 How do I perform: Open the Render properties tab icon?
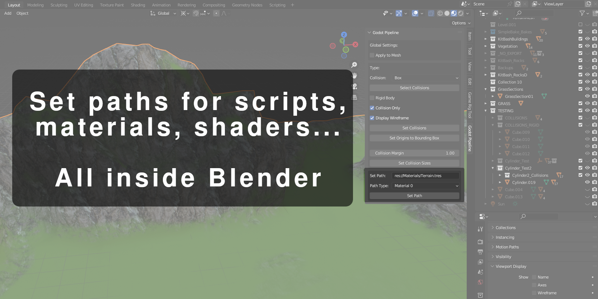480,242
